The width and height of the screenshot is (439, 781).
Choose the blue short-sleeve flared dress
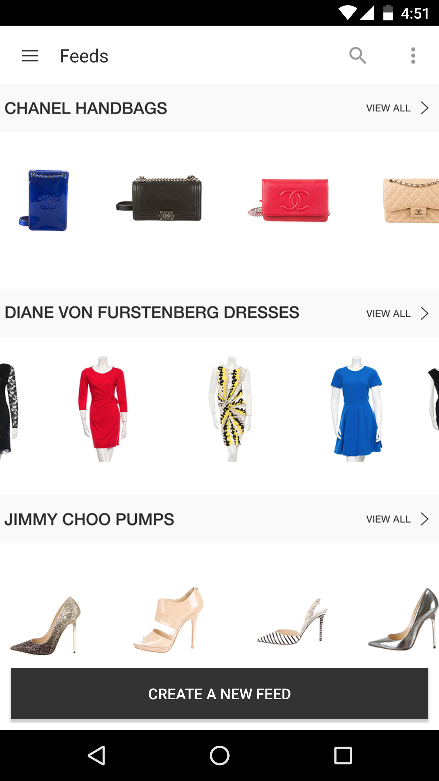pos(356,409)
